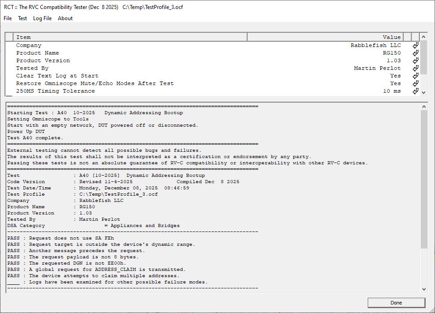This screenshot has height=313, width=435.
Task: Click the arrow icon for 250MS Timing Tolerance
Action: (x=415, y=91)
